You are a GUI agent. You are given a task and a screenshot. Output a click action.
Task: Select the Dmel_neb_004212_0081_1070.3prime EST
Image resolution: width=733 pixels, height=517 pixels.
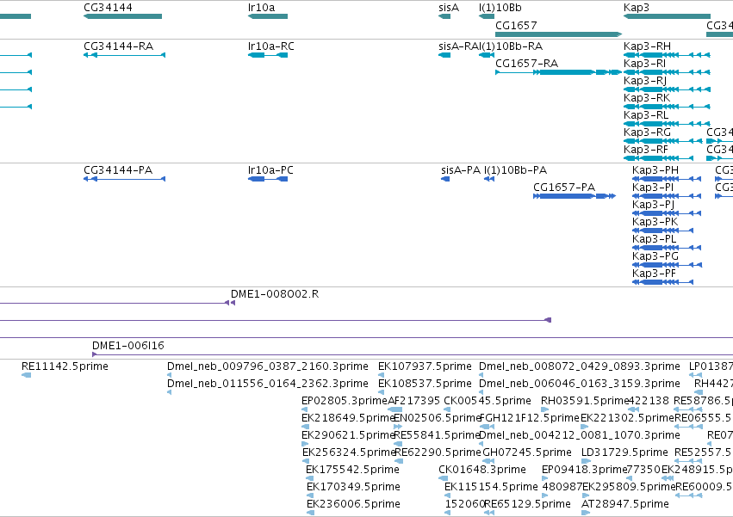pos(481,444)
